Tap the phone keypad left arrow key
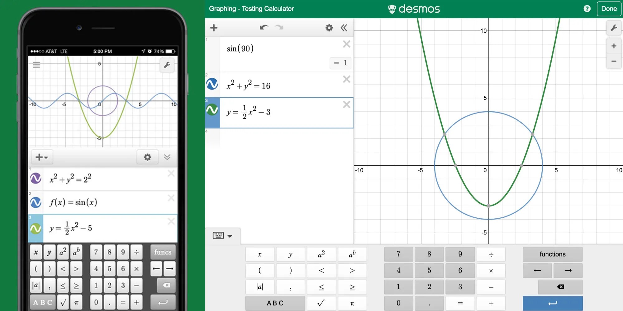Screen dimensions: 623x311 [x=156, y=269]
